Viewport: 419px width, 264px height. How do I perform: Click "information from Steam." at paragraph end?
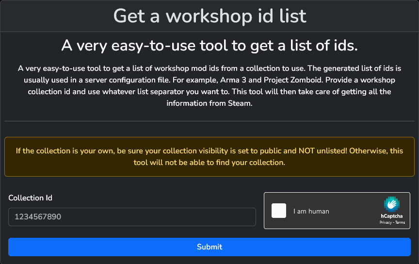click(x=209, y=103)
